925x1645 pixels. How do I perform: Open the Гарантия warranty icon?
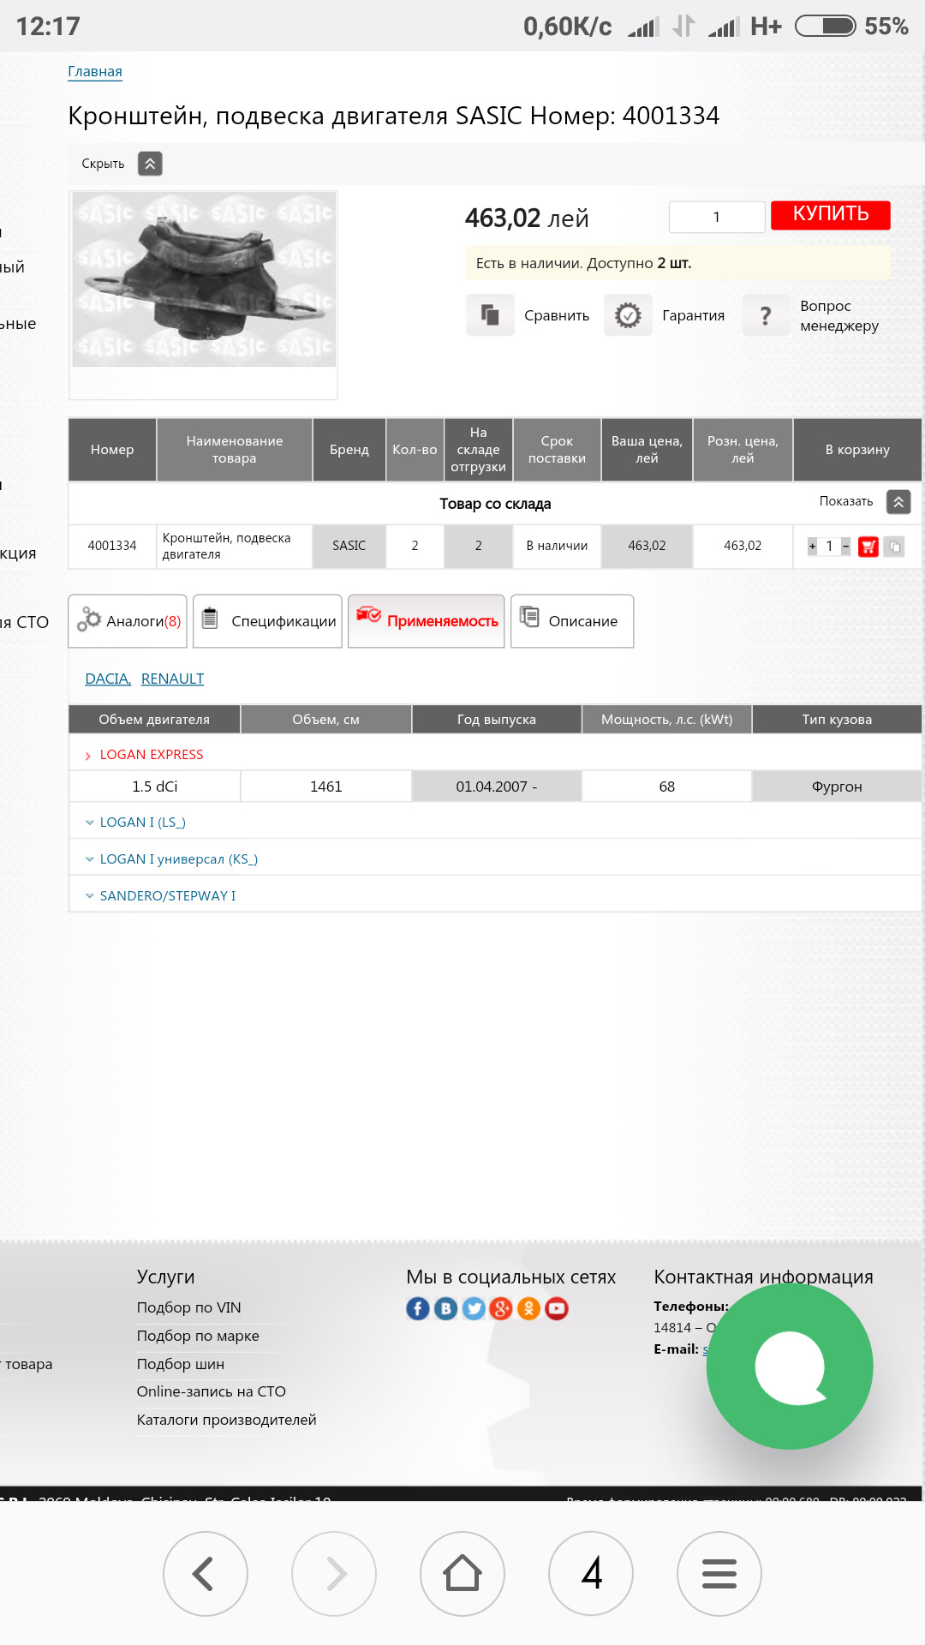(x=628, y=315)
